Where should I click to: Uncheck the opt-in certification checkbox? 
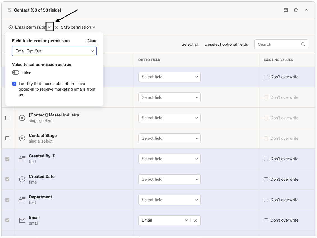pyautogui.click(x=14, y=84)
